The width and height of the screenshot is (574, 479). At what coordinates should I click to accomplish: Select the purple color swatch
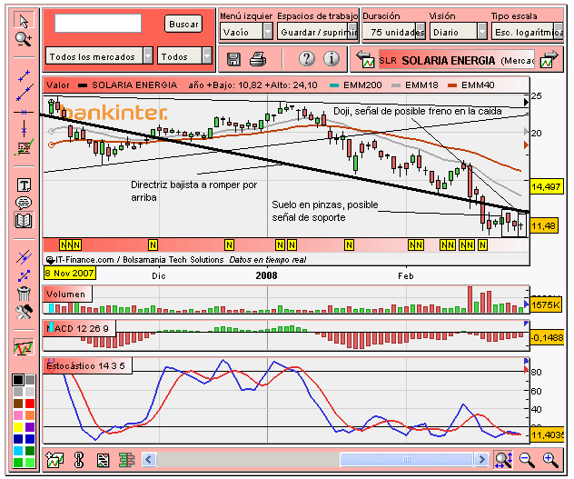(30, 426)
